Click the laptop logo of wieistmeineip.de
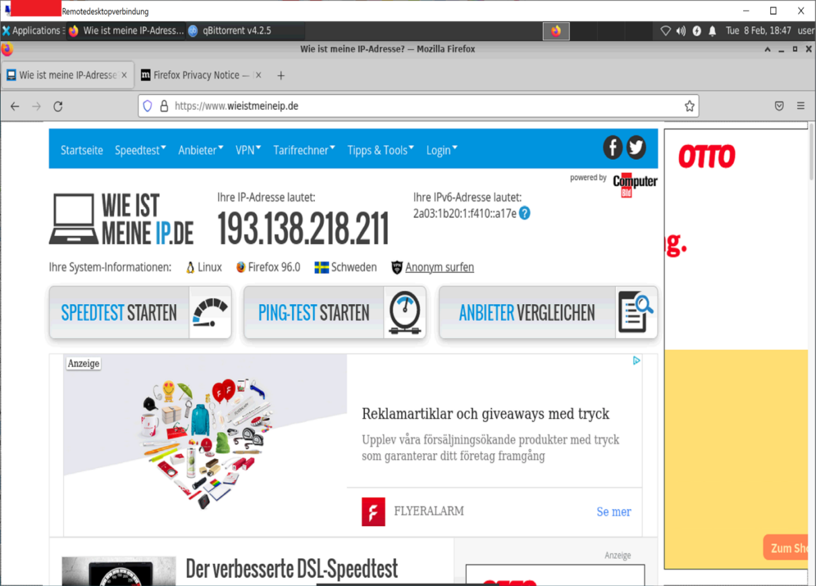816x586 pixels. pos(72,219)
